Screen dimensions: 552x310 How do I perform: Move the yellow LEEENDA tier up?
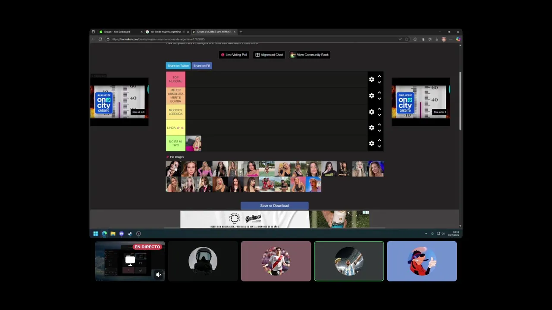pos(379,109)
